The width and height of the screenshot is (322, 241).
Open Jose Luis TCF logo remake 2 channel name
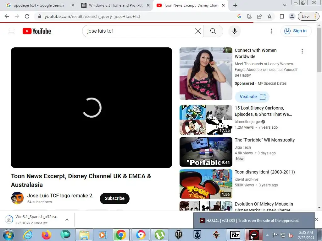click(60, 196)
